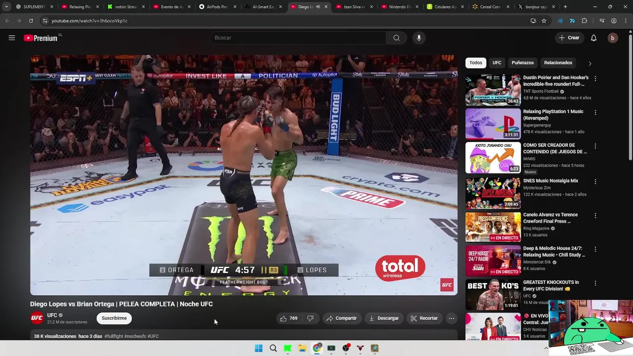This screenshot has width=633, height=356.
Task: Open the UFC channel avatar
Action: click(37, 318)
